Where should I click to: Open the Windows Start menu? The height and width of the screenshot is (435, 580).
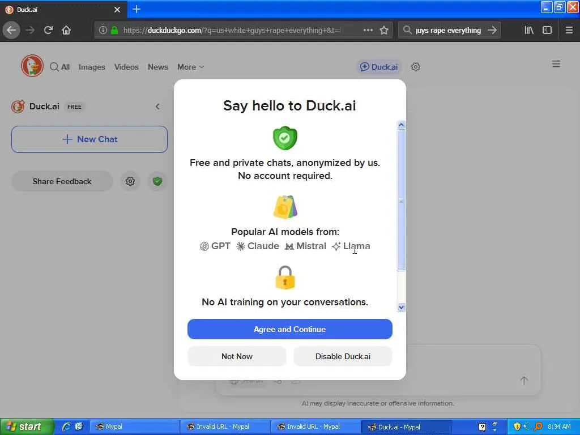click(27, 427)
